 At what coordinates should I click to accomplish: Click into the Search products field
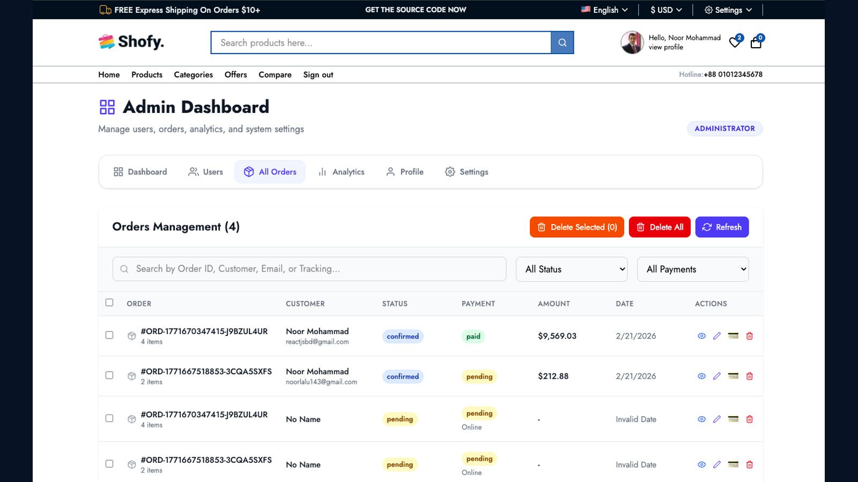pyautogui.click(x=381, y=43)
